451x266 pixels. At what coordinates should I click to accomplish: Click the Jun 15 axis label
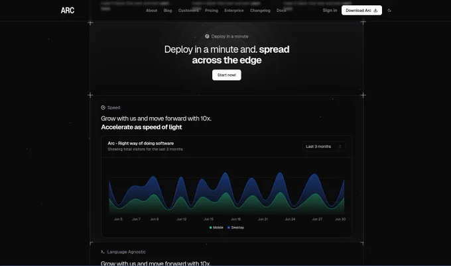[x=208, y=219]
